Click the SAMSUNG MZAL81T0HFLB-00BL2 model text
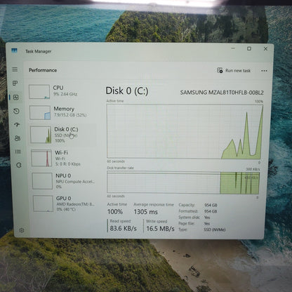Viewport: 292px width, 292px height. tap(222, 93)
